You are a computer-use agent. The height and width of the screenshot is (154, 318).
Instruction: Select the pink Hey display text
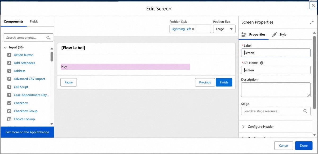(x=125, y=67)
